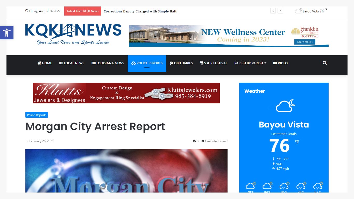
Task: Open Local News section
Action: 72,63
